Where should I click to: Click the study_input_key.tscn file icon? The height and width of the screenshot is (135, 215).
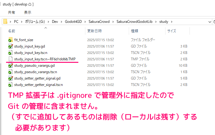click(11, 53)
